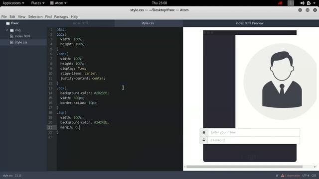Image resolution: width=319 pixels, height=179 pixels.
Task: Click the LF line ending selector
Action: click(x=277, y=176)
